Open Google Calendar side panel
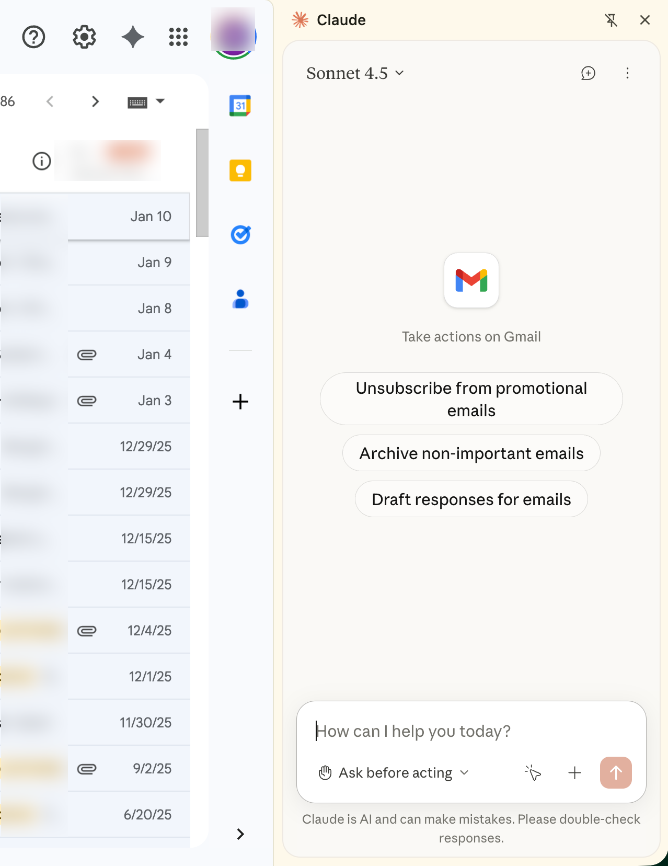 coord(240,106)
